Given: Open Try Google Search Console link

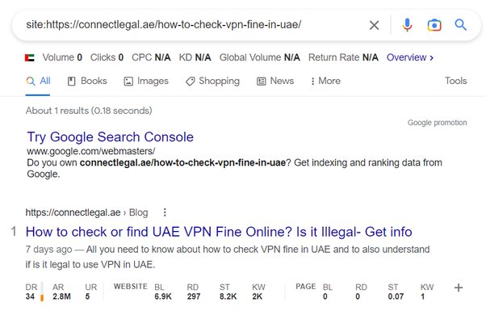Looking at the screenshot, I should 111,136.
